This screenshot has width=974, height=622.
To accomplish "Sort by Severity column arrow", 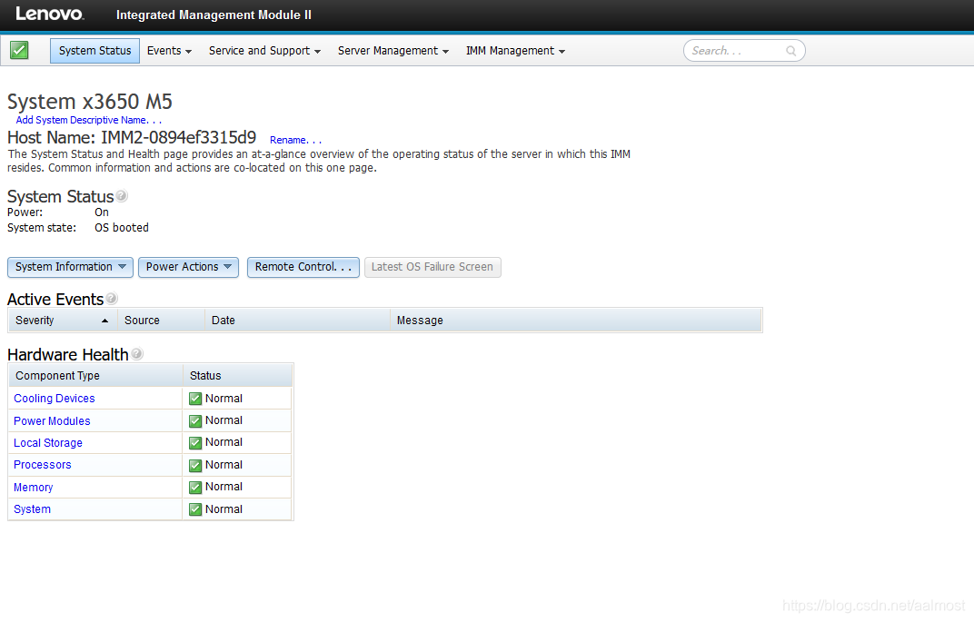I will tap(104, 321).
